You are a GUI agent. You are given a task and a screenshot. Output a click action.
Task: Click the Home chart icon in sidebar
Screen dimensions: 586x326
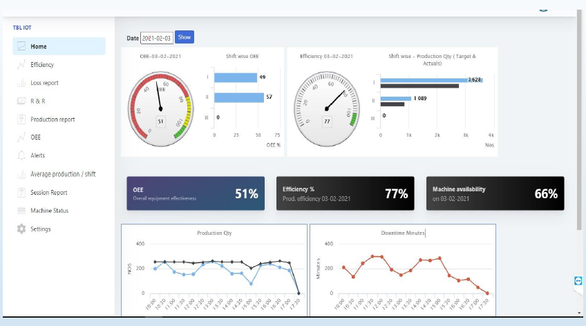point(21,46)
